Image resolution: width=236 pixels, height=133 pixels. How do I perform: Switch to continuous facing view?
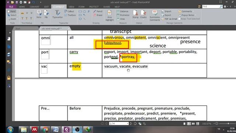tap(198, 124)
